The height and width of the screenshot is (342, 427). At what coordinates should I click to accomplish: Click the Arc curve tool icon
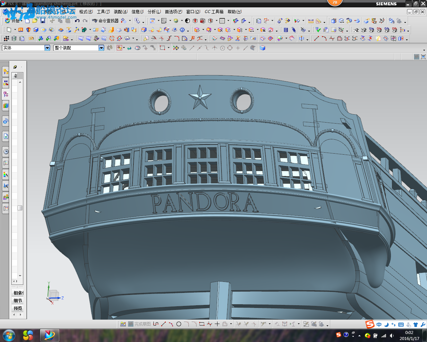click(x=324, y=38)
